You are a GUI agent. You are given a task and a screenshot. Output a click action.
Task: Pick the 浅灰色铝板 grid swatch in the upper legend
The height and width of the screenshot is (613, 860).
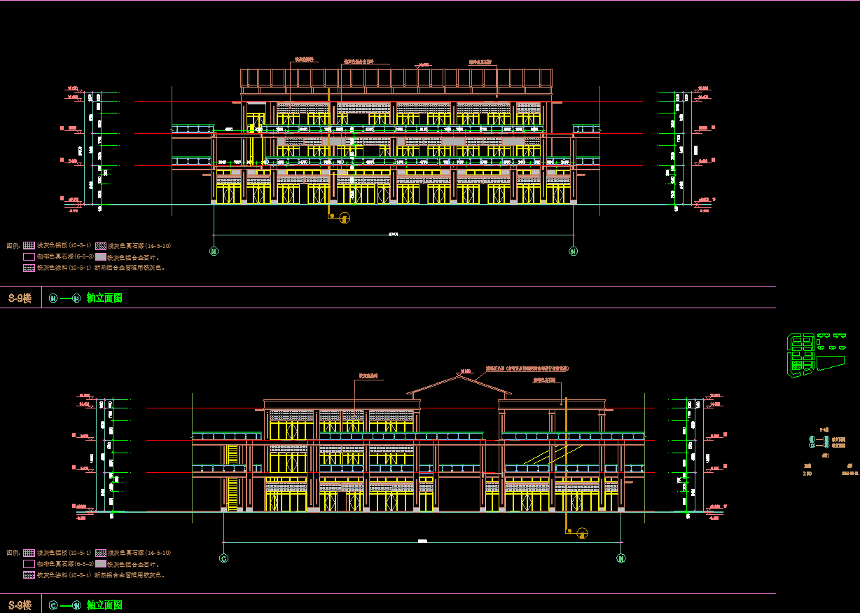29,246
